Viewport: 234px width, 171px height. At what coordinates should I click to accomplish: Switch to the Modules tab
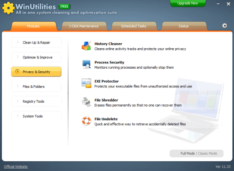[x=34, y=26]
